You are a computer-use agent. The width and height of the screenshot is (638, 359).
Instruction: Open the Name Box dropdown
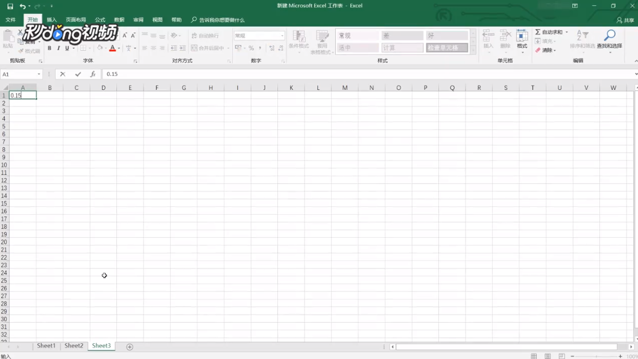[39, 74]
